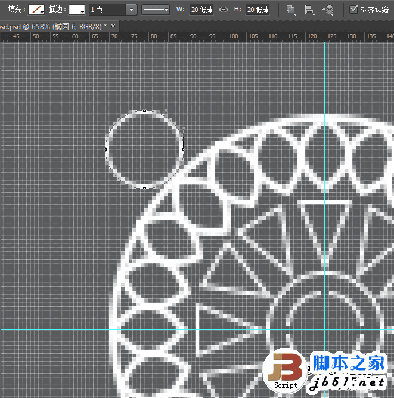Open the fill (填充) color swatch
This screenshot has width=394, height=398.
click(36, 10)
